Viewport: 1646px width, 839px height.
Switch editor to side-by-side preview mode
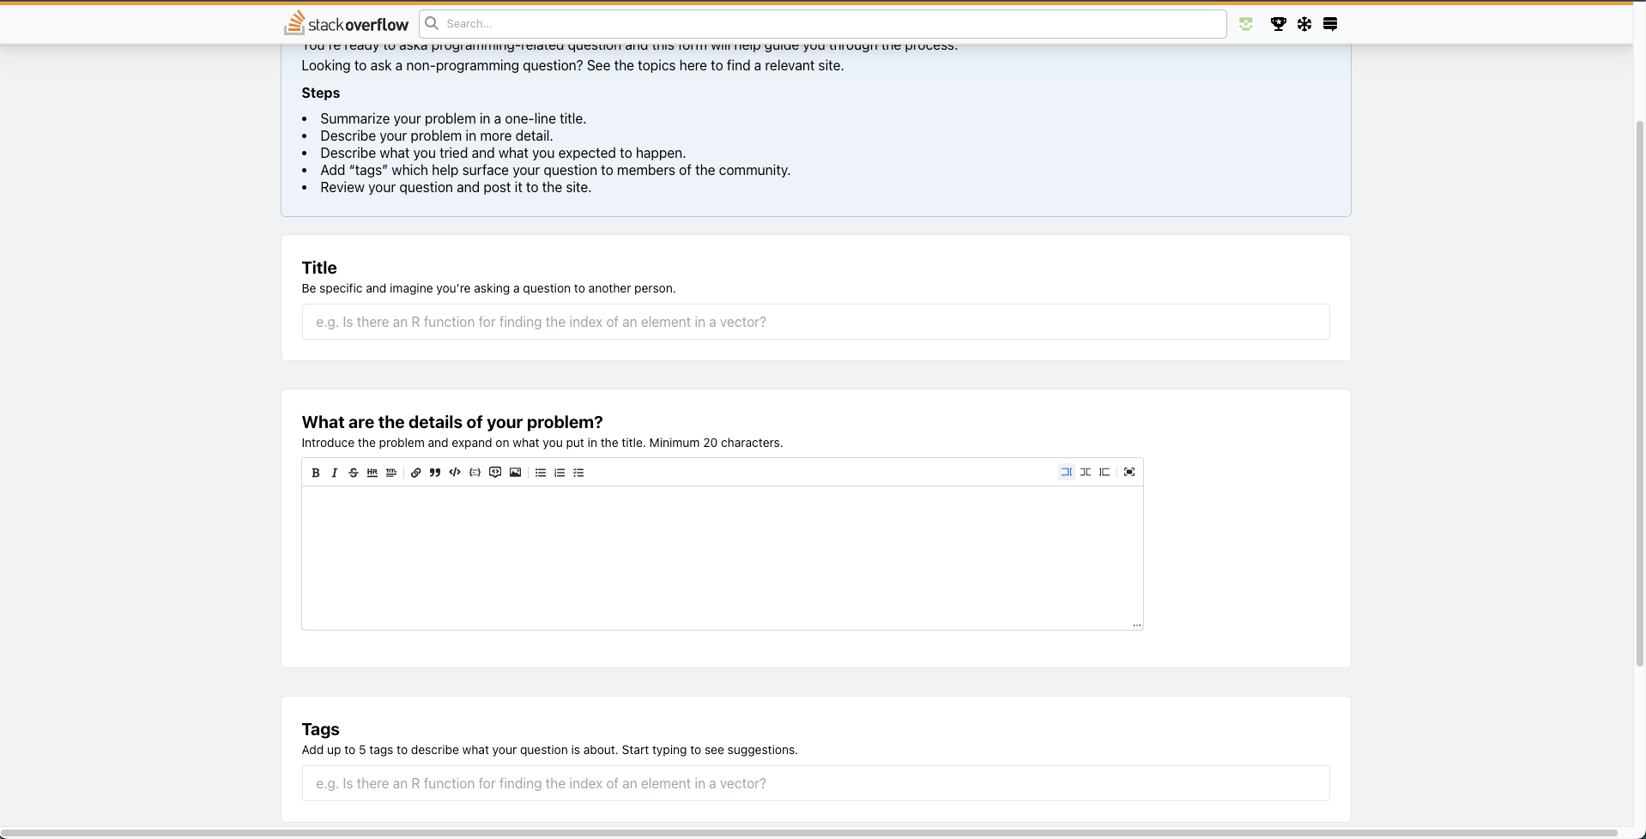click(1086, 472)
